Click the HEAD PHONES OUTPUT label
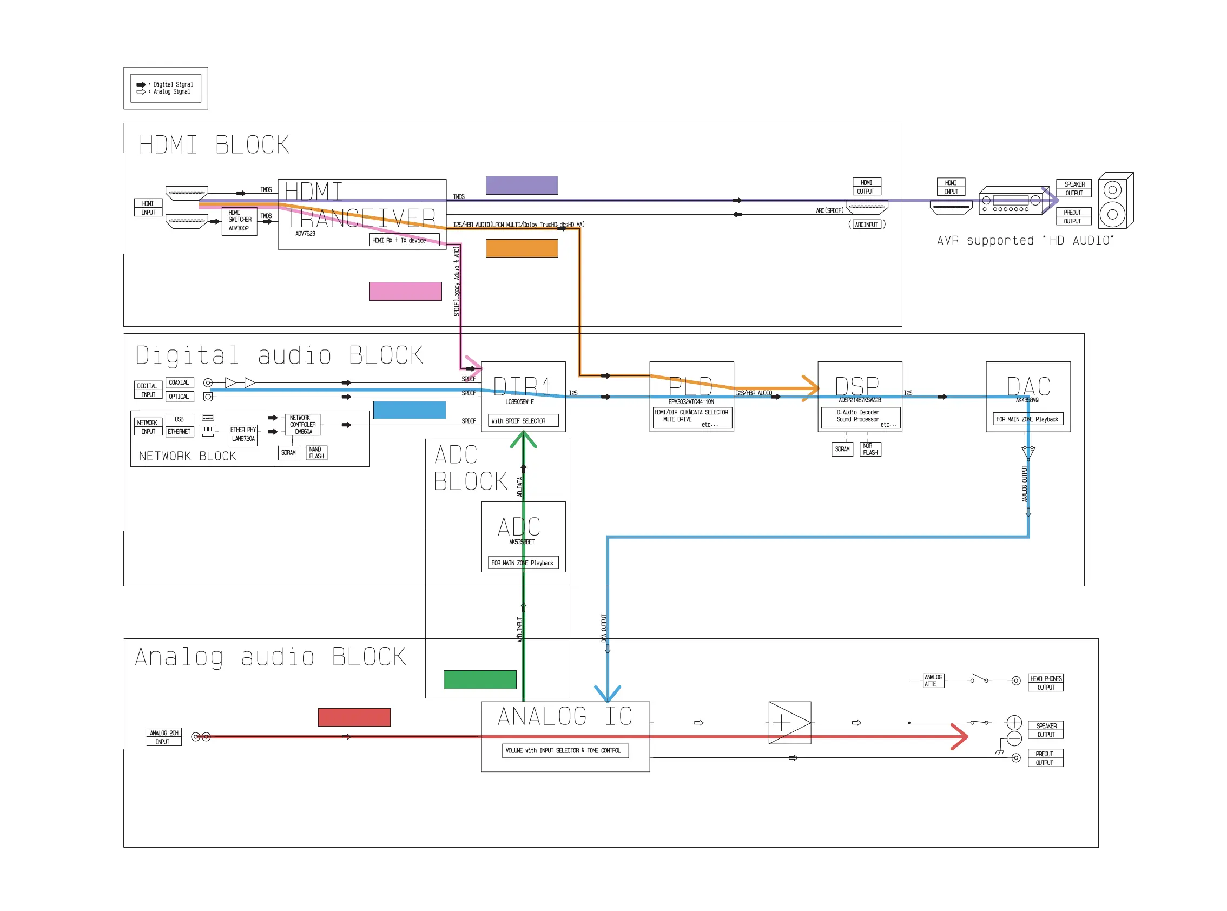Screen dimensions: 1227x911 tap(1046, 683)
